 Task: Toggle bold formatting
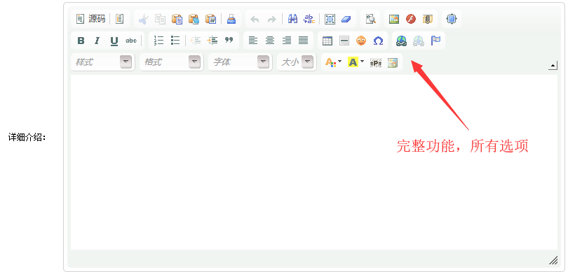(81, 41)
